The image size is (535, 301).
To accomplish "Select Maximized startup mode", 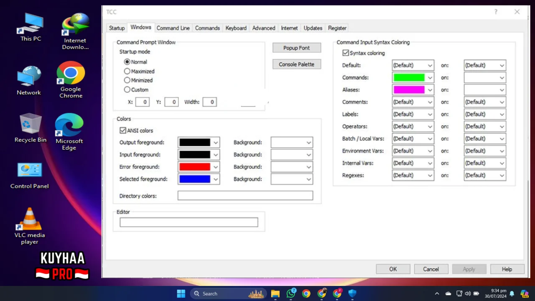I will (127, 71).
